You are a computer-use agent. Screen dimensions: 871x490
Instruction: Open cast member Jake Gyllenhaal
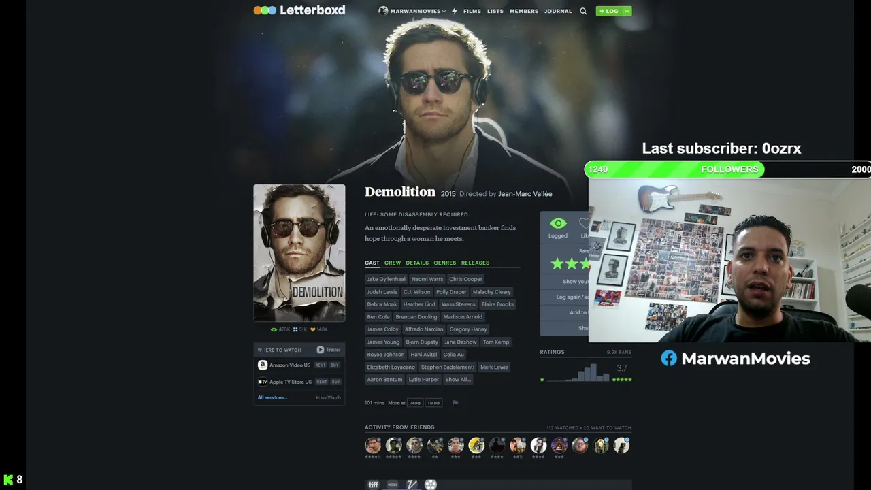386,279
